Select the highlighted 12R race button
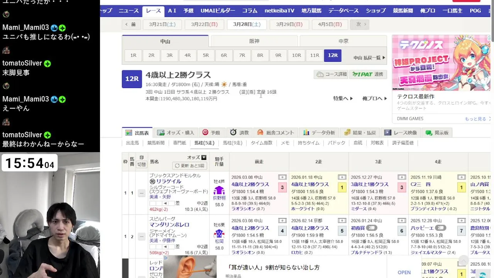Viewport: 494px width, 278px height. tap(333, 55)
